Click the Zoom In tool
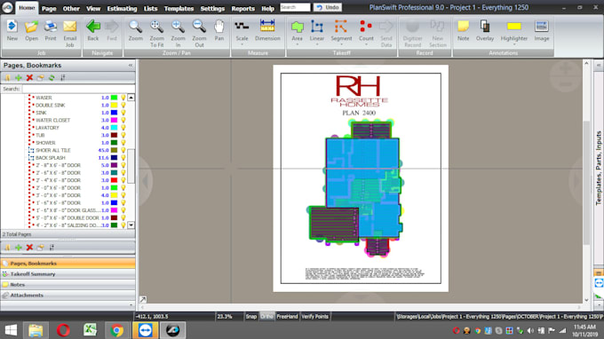This screenshot has width=604, height=339. click(178, 34)
